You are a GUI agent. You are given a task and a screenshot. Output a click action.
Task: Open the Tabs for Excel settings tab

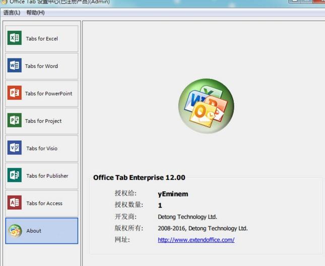pos(42,38)
